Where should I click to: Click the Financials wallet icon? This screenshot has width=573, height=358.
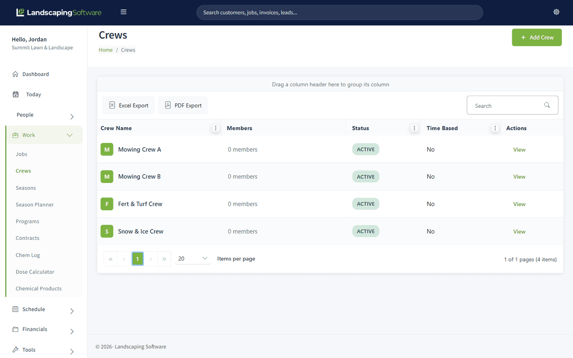click(16, 329)
